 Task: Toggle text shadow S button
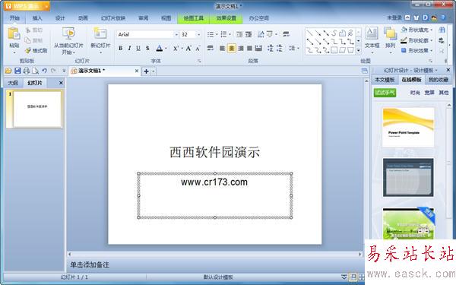coord(147,49)
